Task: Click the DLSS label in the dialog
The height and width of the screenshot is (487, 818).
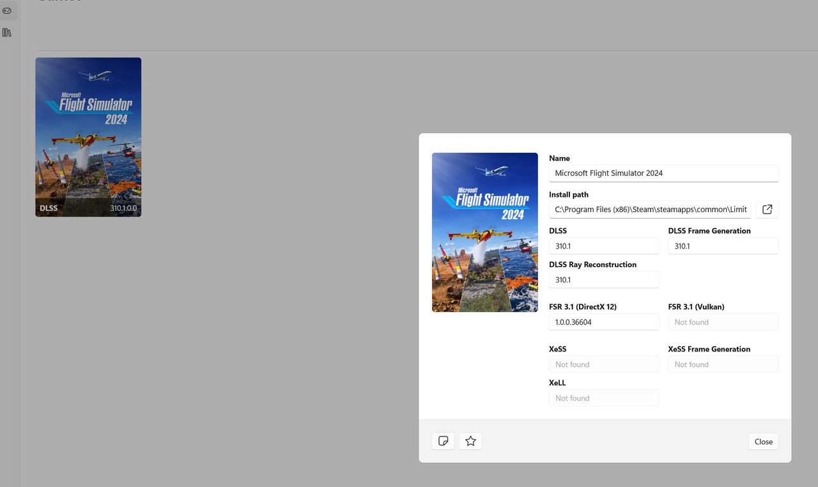Action: click(x=558, y=231)
